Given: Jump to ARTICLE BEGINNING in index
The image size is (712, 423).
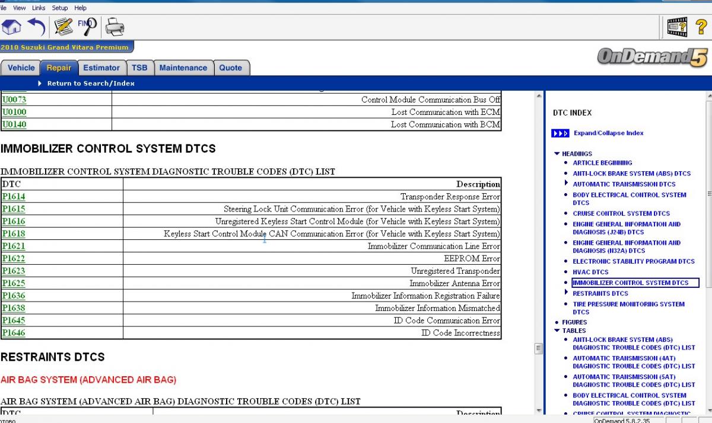Looking at the screenshot, I should (602, 163).
